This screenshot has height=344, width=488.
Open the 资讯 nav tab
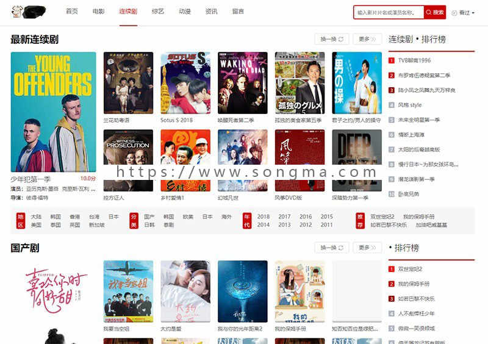[211, 12]
